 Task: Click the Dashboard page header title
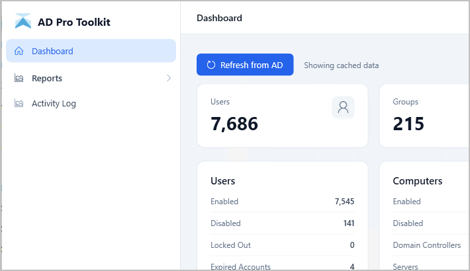(x=219, y=18)
